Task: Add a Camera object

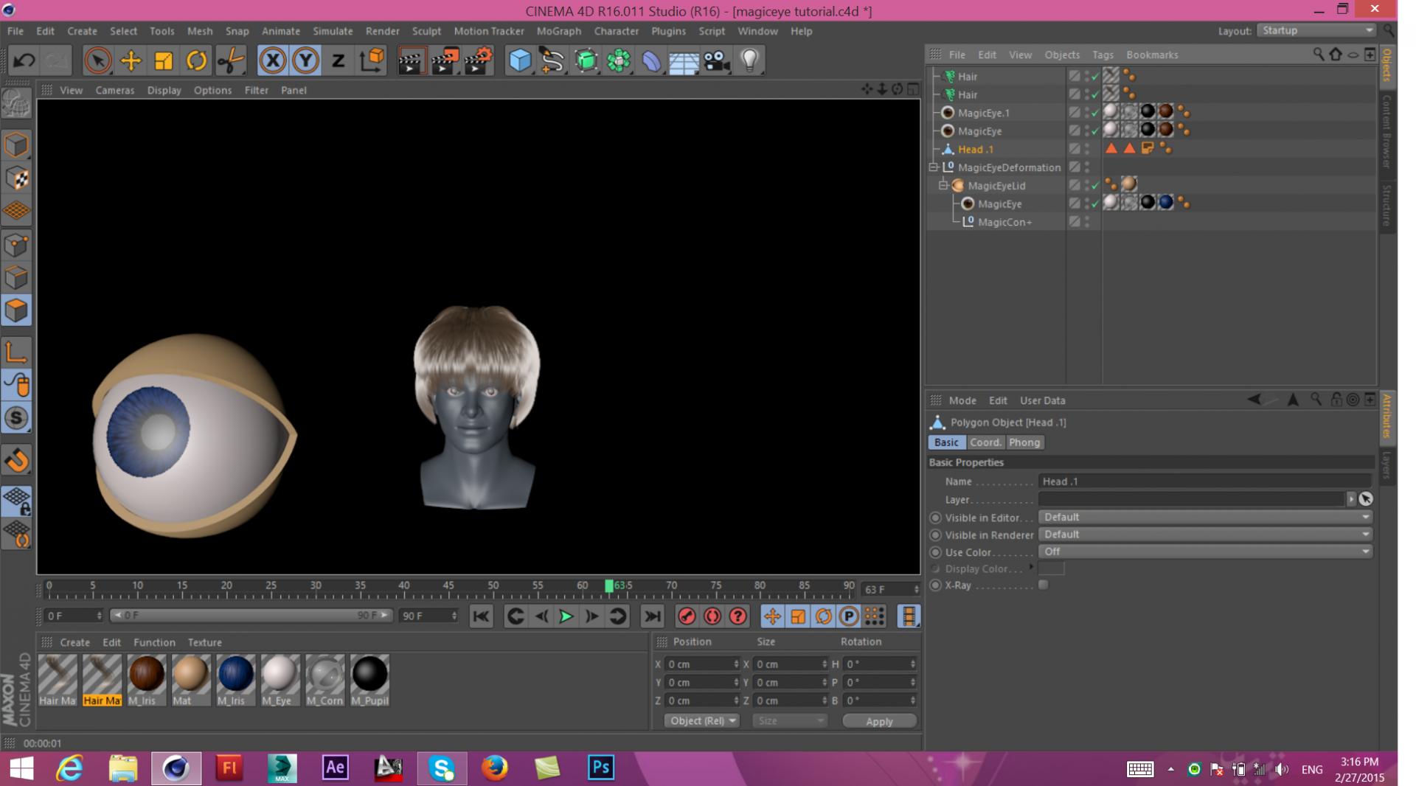Action: [716, 60]
